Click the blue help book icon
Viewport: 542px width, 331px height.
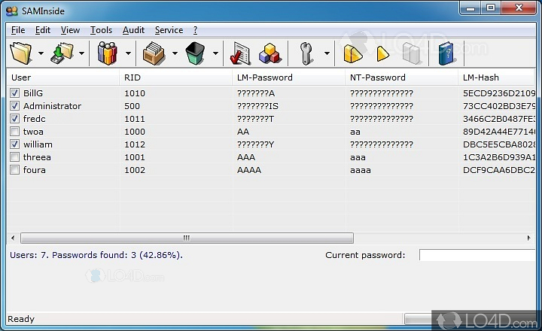pyautogui.click(x=447, y=53)
